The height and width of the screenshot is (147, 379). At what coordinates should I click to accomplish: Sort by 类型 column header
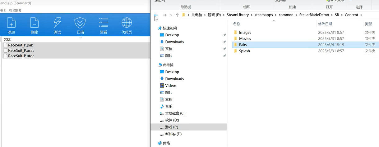(368, 24)
